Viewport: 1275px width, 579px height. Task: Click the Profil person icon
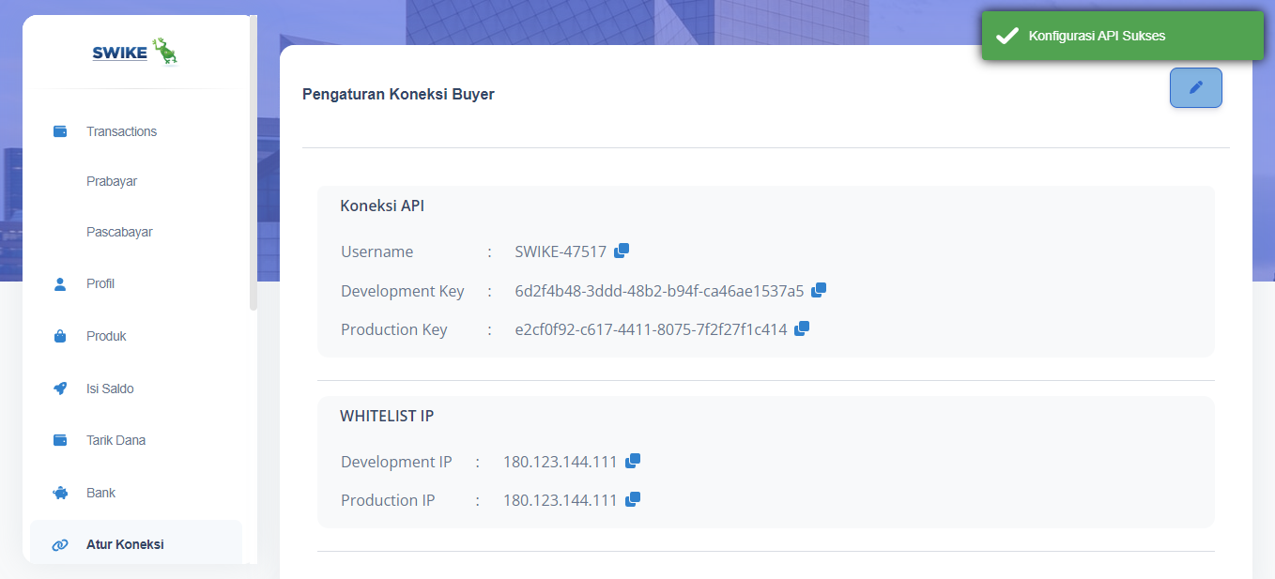60,283
